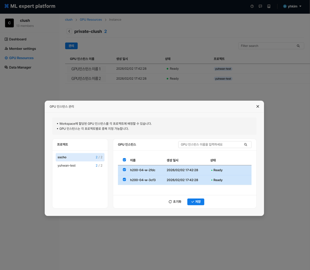The width and height of the screenshot is (310, 270).
Task: Click the 생성 일시 column header in dialog
Action: pyautogui.click(x=172, y=160)
